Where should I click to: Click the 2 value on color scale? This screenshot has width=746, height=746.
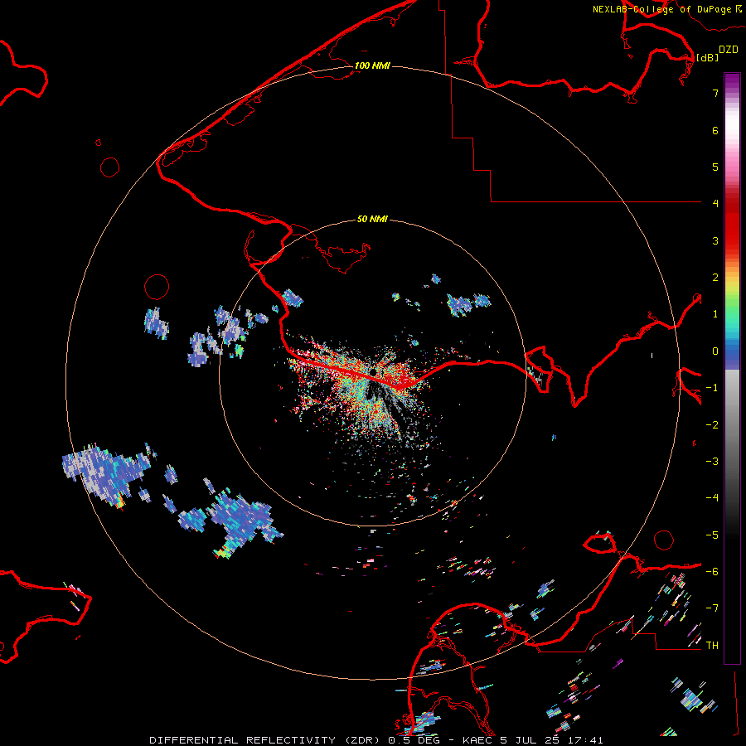pos(715,278)
